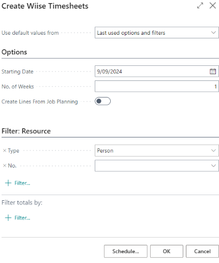Image resolution: width=219 pixels, height=263 pixels.
Task: Click into the Starting Date field
Action: click(x=152, y=71)
